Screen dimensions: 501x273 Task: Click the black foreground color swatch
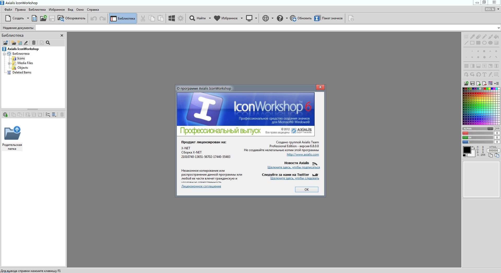click(467, 150)
